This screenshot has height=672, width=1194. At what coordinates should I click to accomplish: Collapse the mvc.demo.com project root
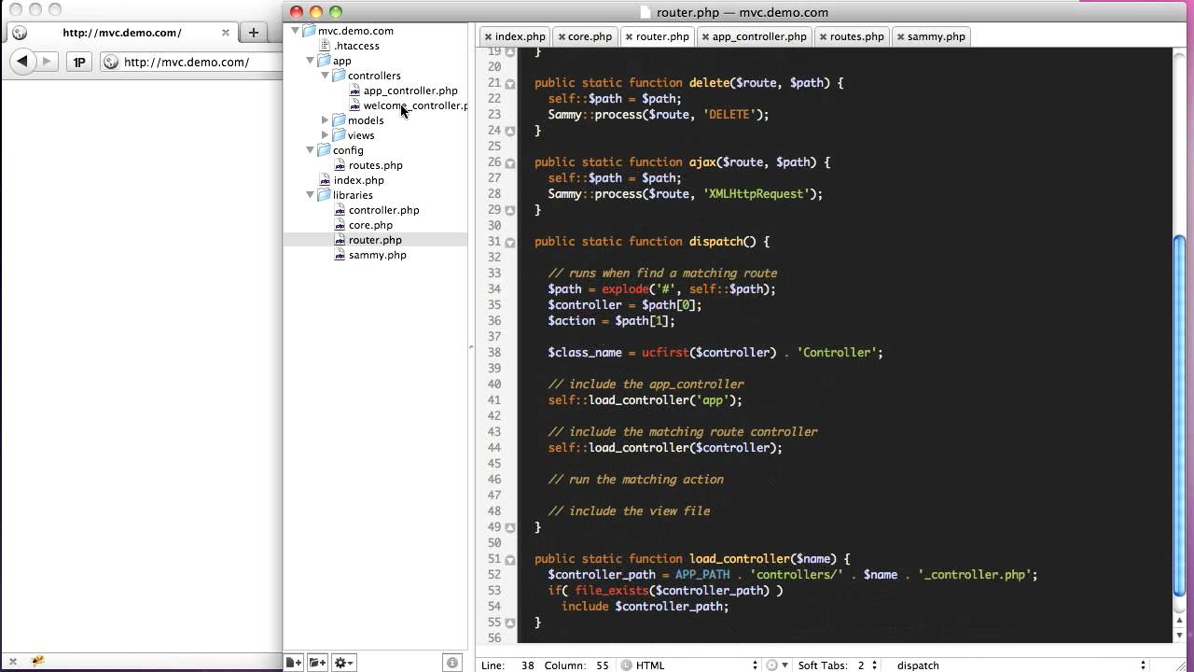click(x=296, y=31)
